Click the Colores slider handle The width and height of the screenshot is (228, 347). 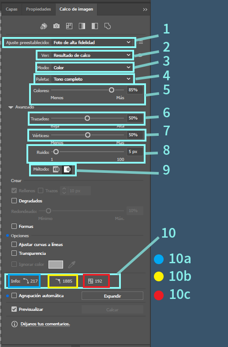pos(112,90)
